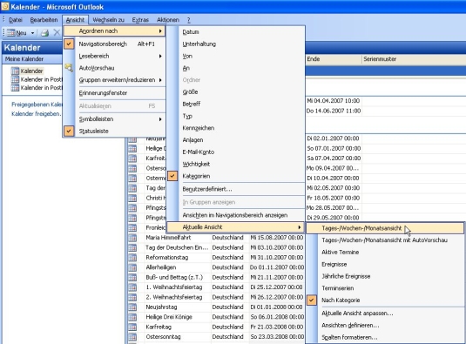Select the Ereignisse view

coord(385,264)
